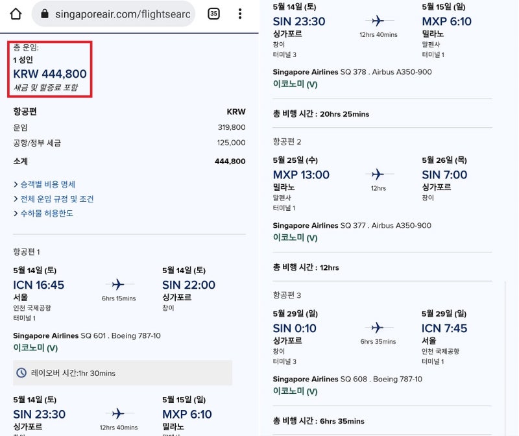Click the airplane icon for ICN–SIN flight
The width and height of the screenshot is (519, 436).
(117, 284)
